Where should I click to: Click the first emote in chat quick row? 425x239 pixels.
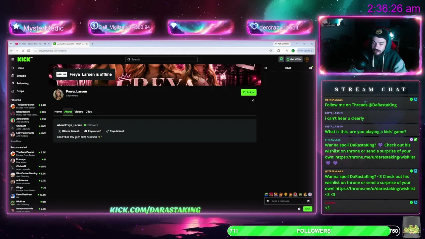click(x=266, y=195)
